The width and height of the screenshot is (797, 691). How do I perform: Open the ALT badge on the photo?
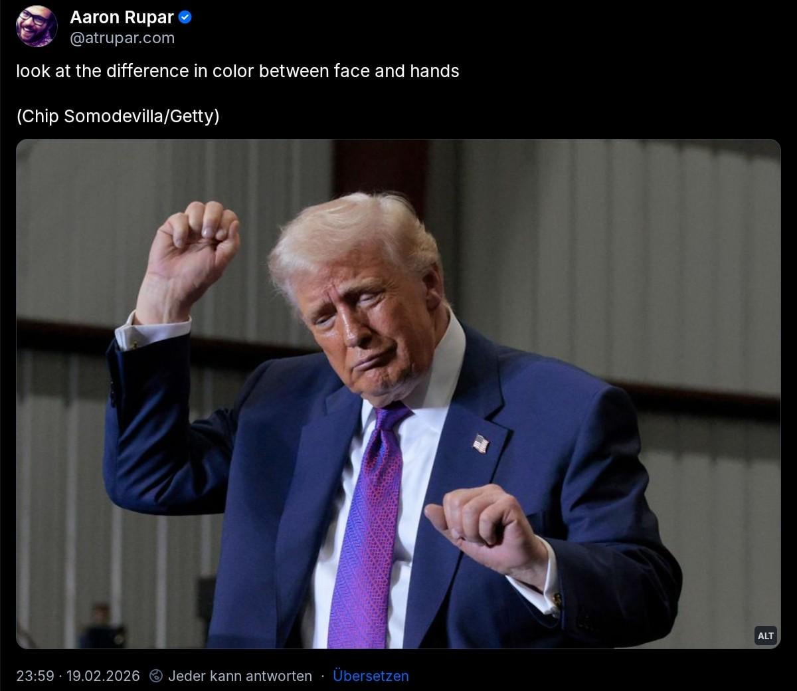(766, 636)
